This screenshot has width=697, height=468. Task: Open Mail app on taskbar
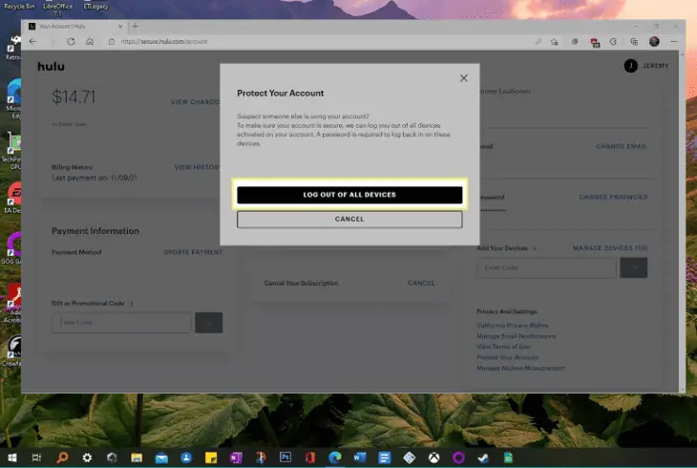161,457
